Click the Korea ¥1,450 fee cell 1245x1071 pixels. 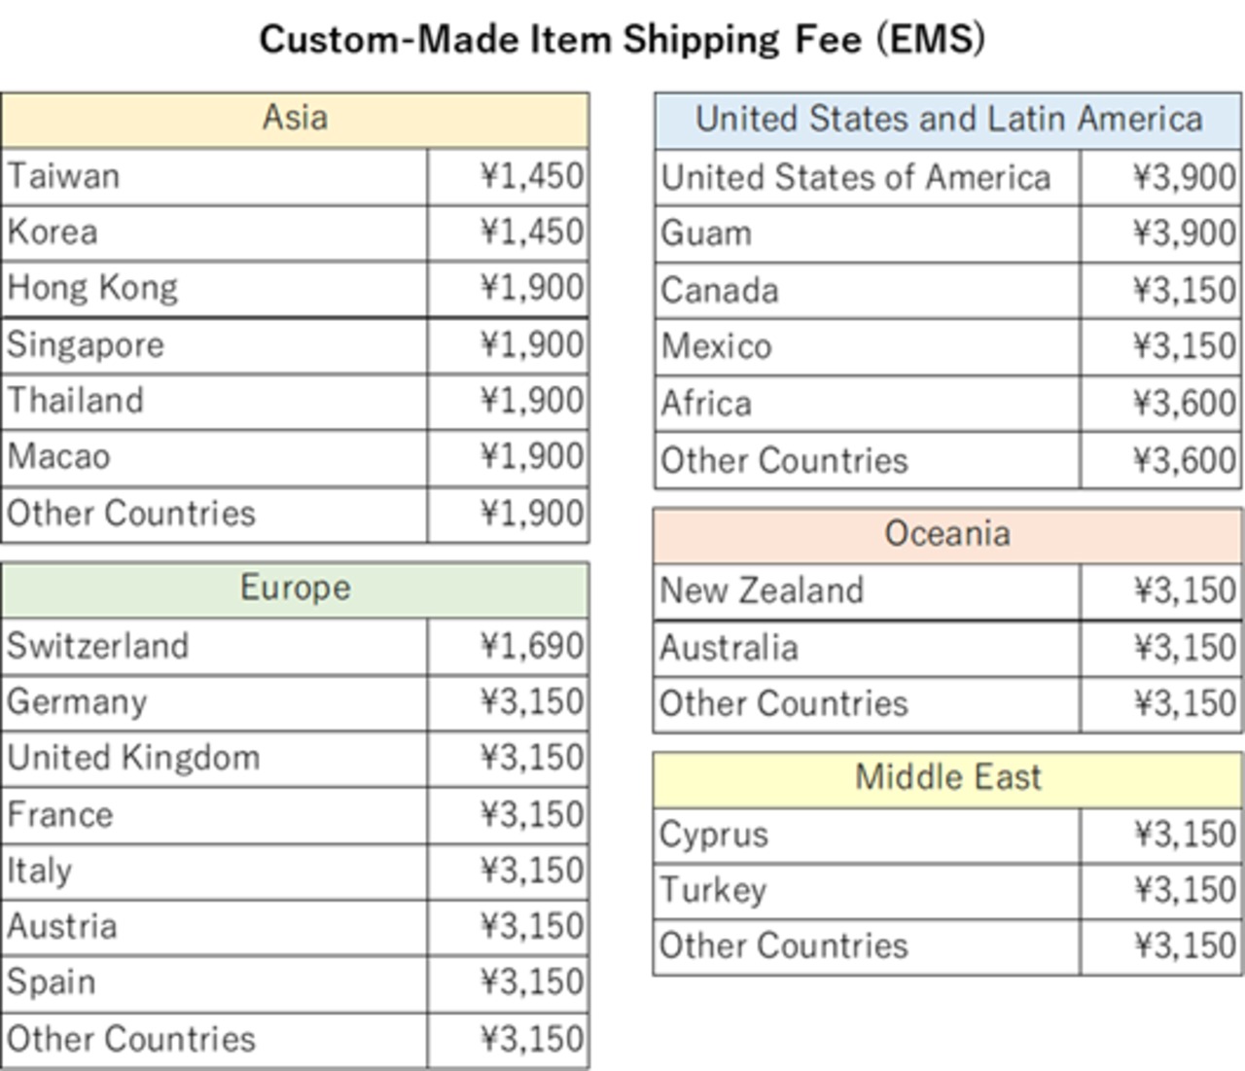tap(508, 232)
